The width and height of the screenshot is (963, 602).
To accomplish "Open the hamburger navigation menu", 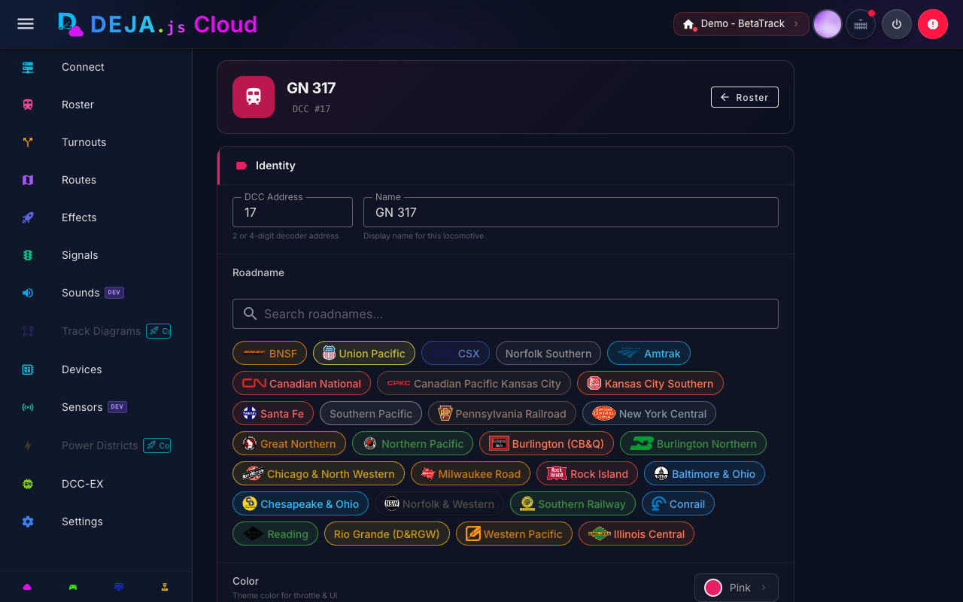I will (26, 24).
